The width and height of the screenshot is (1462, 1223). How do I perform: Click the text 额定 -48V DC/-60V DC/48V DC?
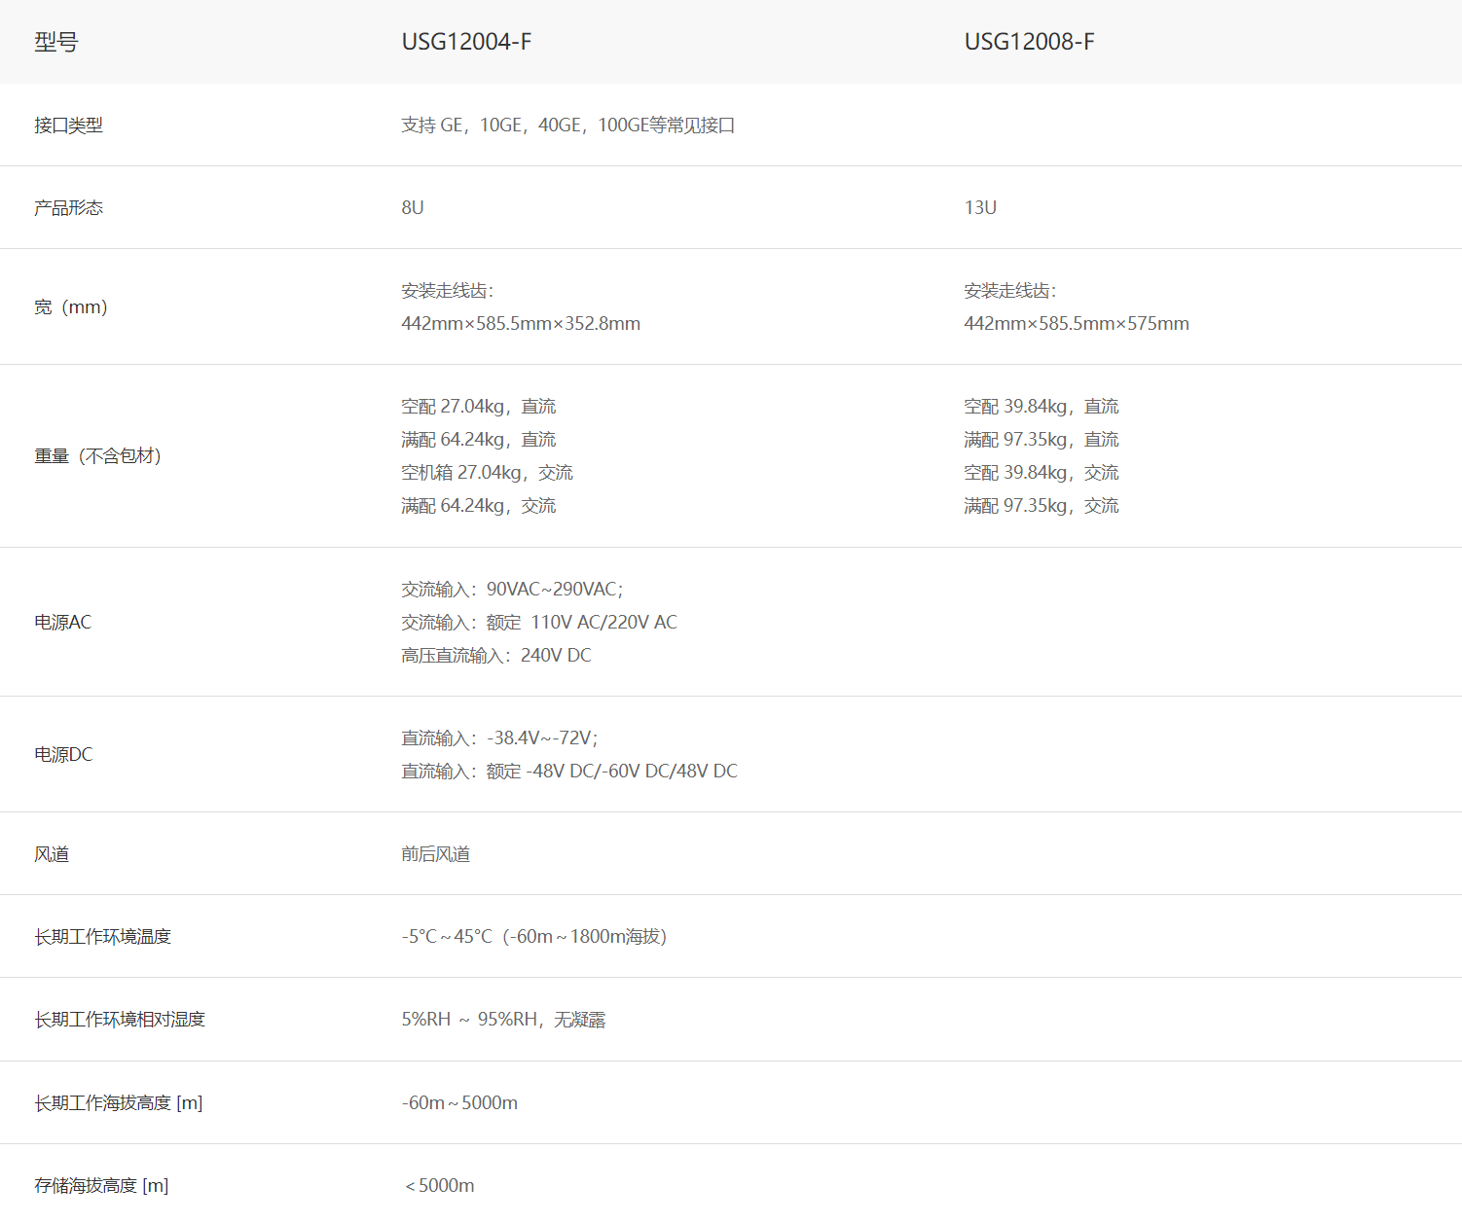[612, 772]
